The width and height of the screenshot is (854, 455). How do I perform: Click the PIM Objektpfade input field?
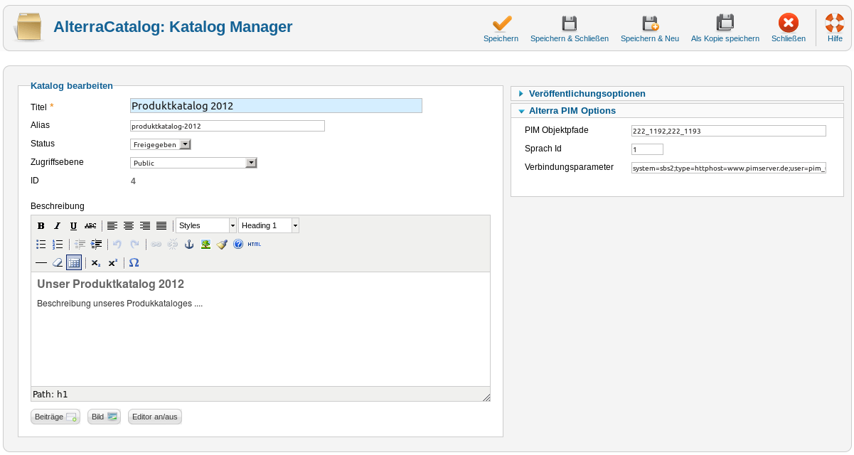(x=728, y=131)
